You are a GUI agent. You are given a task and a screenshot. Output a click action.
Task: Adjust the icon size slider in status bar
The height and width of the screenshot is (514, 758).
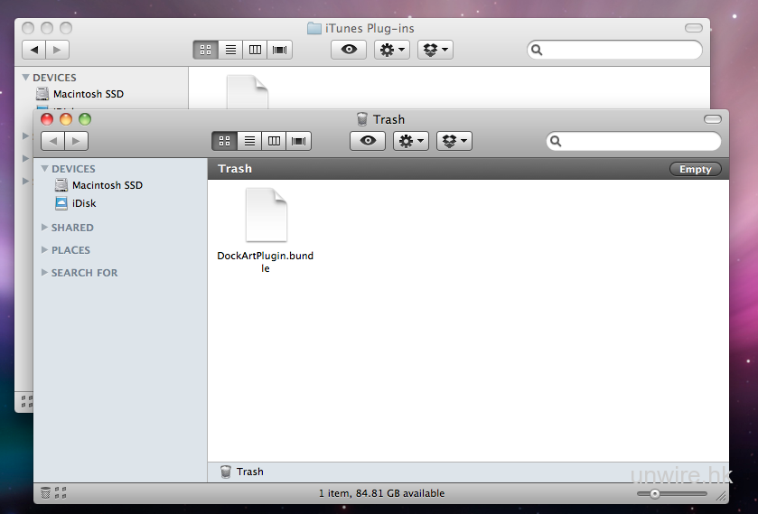click(x=655, y=493)
